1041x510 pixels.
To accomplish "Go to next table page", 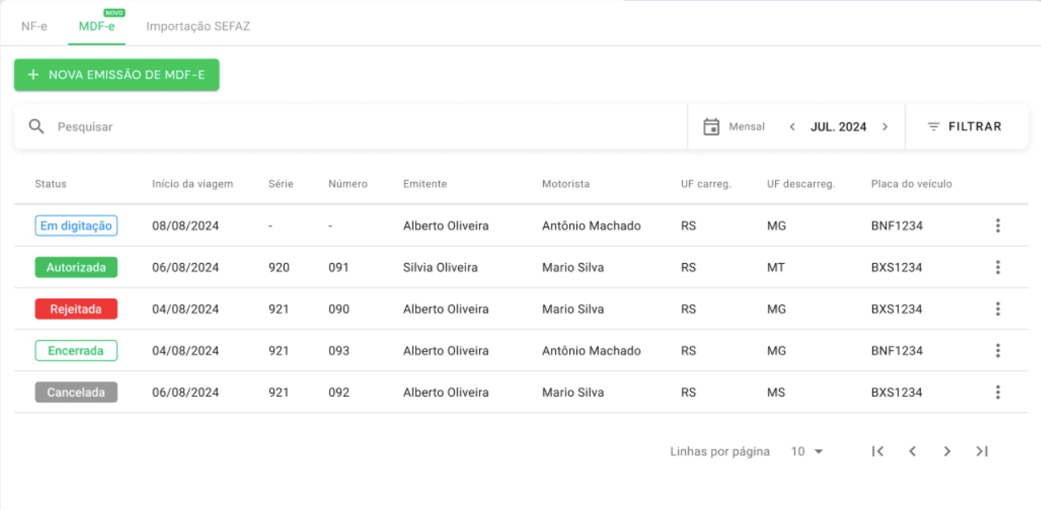I will (947, 452).
